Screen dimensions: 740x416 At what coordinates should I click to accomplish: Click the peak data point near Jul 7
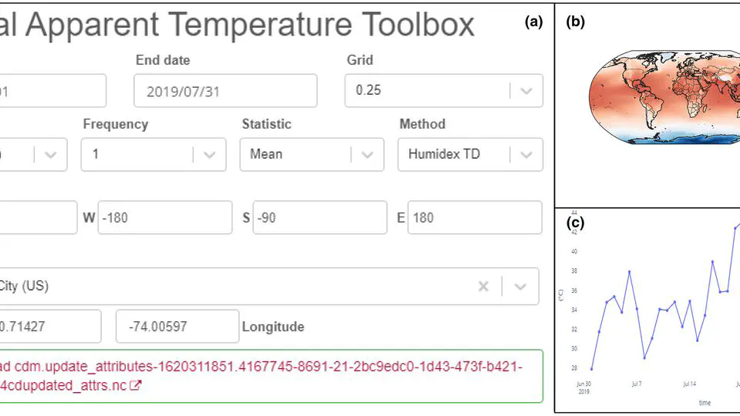coord(629,272)
